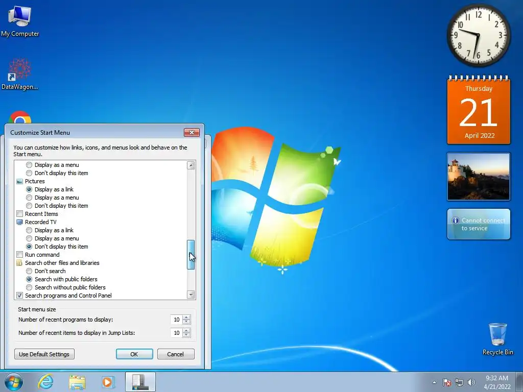Select 'Don't display this item' under Pictures

29,206
